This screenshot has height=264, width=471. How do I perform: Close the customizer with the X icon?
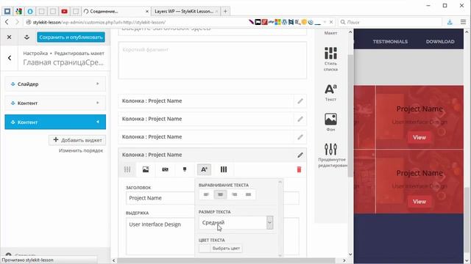[x=10, y=37]
